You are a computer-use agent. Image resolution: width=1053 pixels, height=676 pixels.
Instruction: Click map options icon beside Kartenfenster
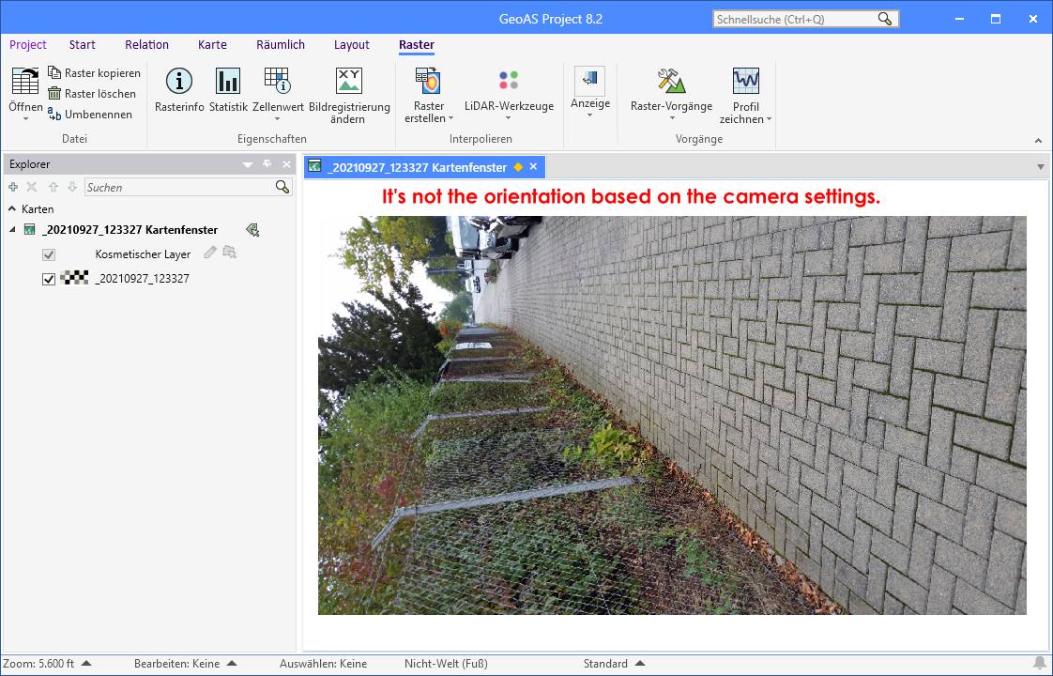(253, 230)
